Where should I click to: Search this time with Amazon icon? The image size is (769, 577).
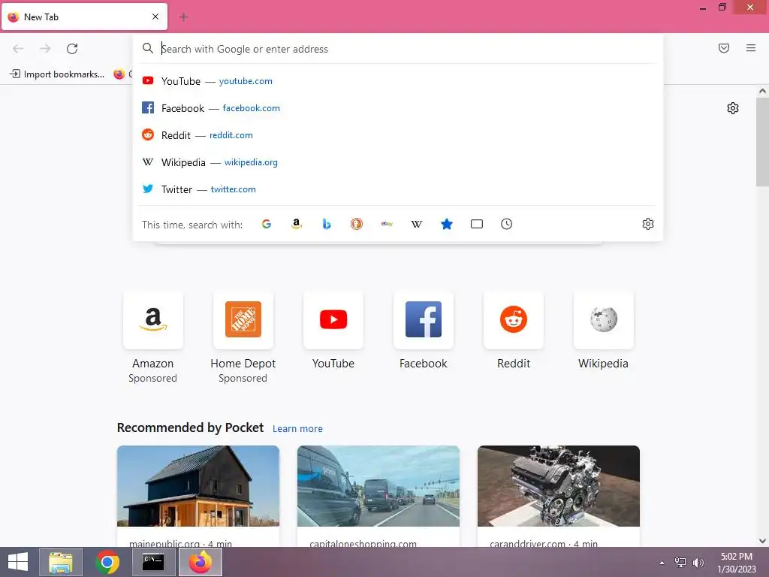coord(296,224)
